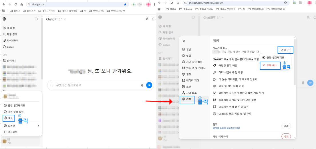The height and width of the screenshot is (149, 316).
Task: Open 탐색하기 under GPT in left window
Action: tap(9, 61)
